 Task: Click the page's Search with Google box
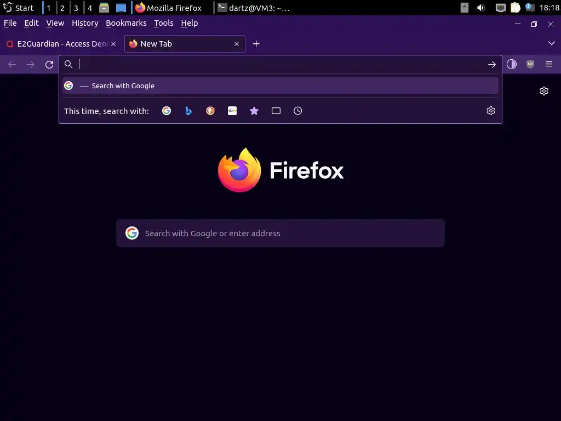(x=280, y=234)
